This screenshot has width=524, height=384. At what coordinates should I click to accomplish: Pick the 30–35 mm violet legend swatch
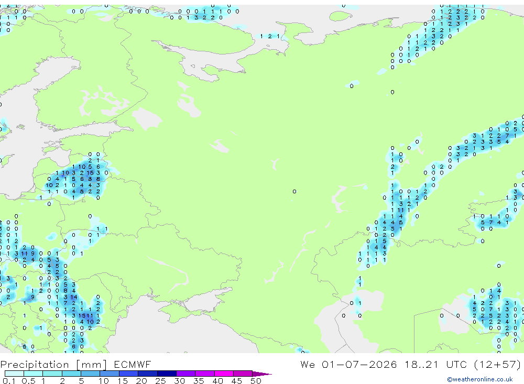185,374
